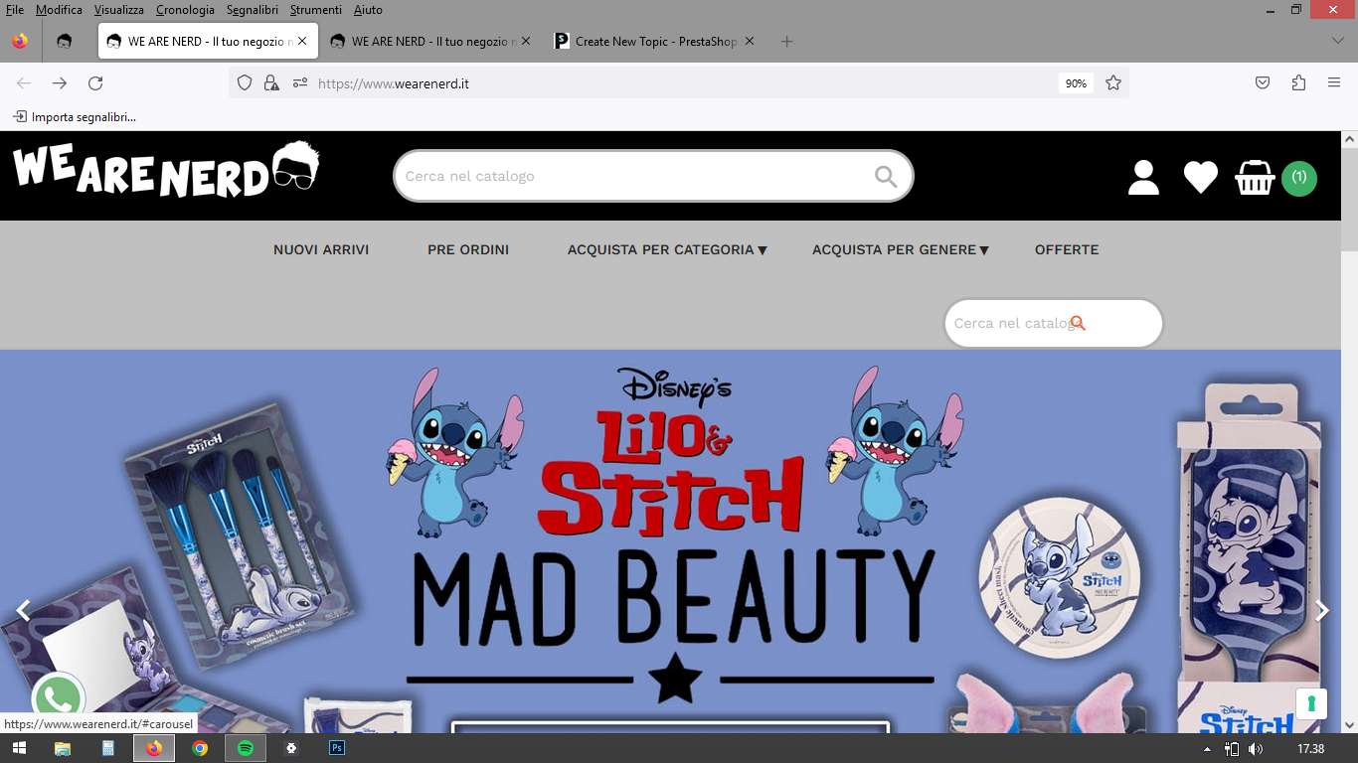Click the 90% zoom level indicator

[x=1076, y=83]
